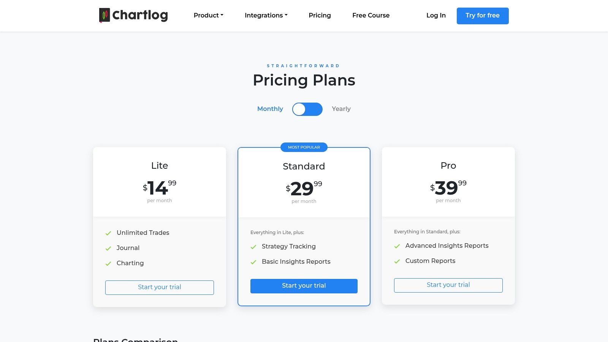Click the checkmark beside Basic Insights Reports
The width and height of the screenshot is (608, 342).
point(253,262)
